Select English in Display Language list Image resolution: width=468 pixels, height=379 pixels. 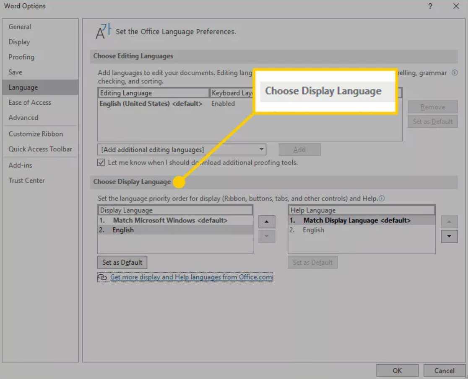pos(123,230)
